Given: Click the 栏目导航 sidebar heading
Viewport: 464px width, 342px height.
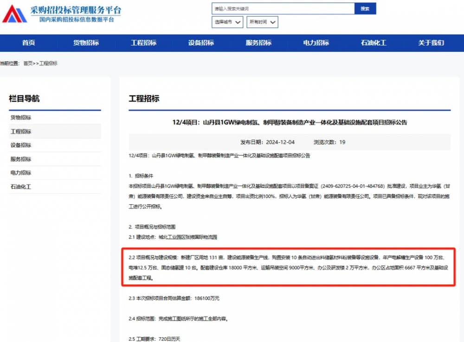Looking at the screenshot, I should click(24, 98).
